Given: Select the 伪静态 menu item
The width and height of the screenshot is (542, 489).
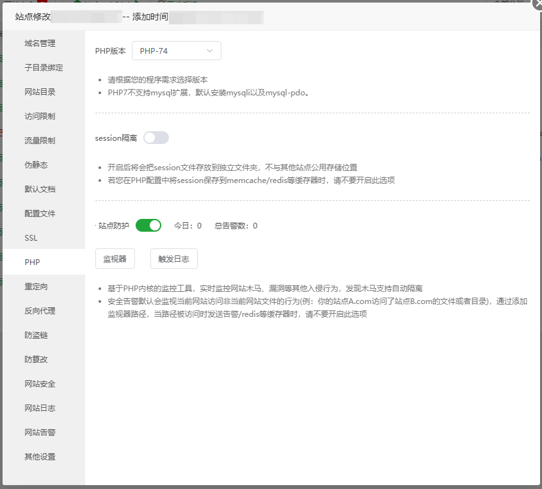Looking at the screenshot, I should pos(36,165).
